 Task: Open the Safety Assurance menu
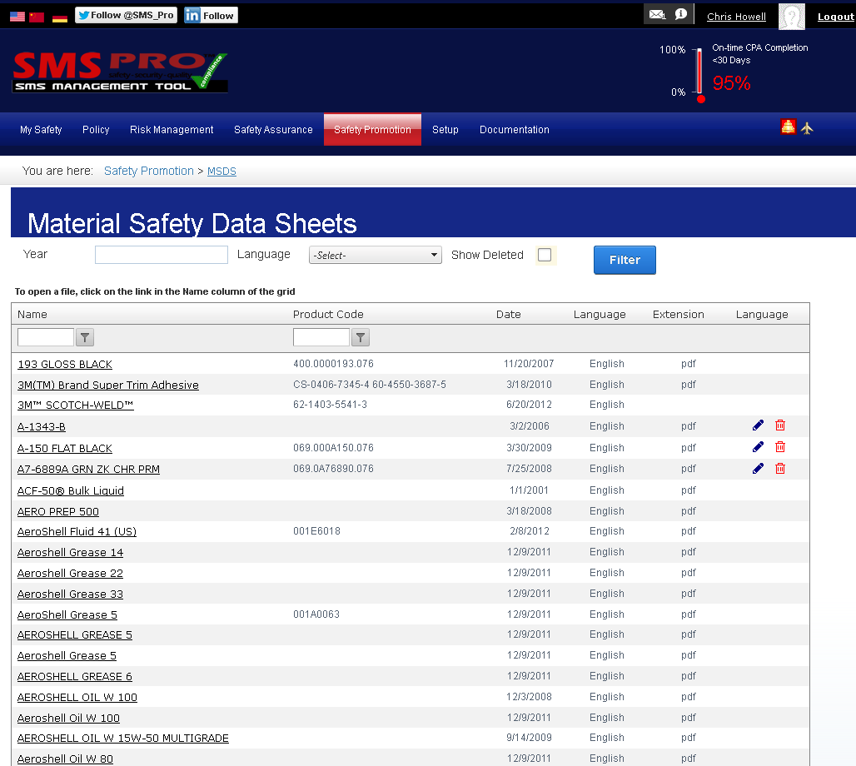(273, 130)
